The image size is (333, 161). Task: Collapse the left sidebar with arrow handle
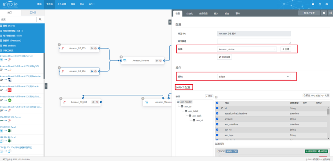[x=46, y=86]
